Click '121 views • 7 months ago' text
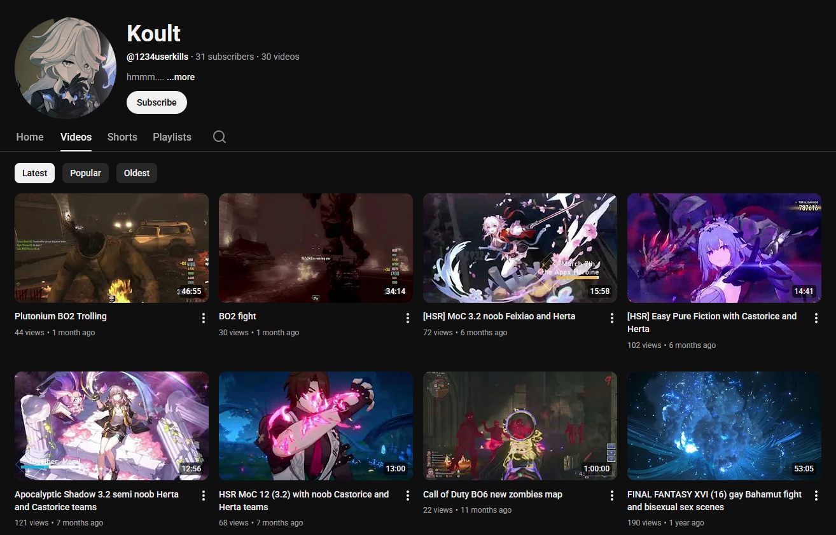This screenshot has height=535, width=836. click(x=59, y=523)
